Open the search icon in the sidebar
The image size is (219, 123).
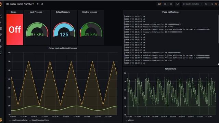click(x=1, y=16)
